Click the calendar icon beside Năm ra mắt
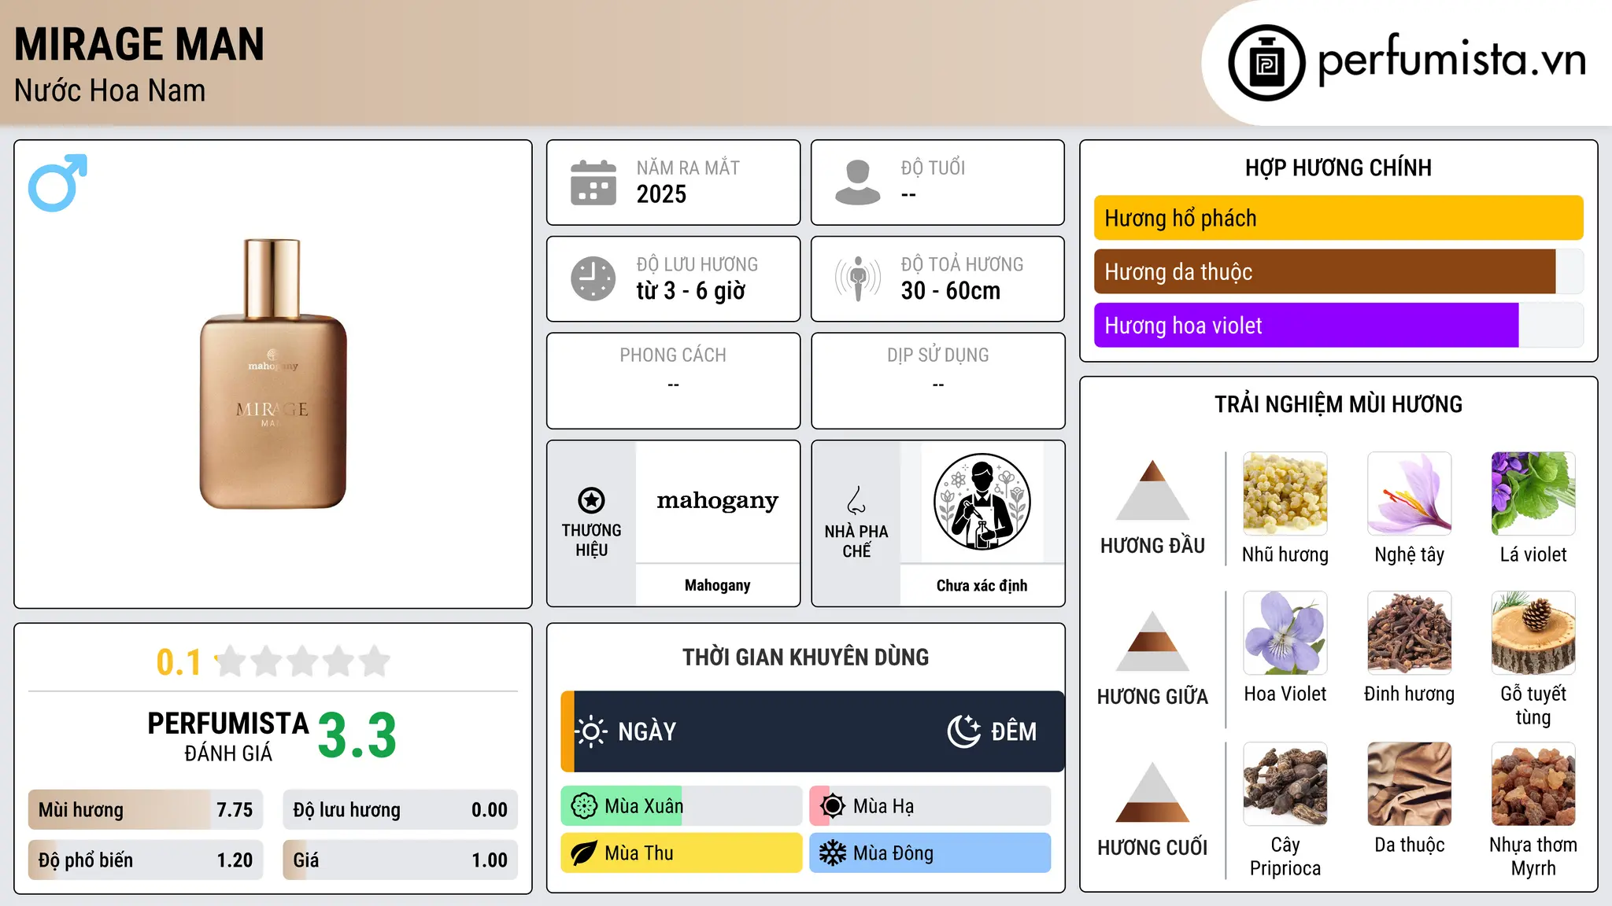 (x=593, y=182)
